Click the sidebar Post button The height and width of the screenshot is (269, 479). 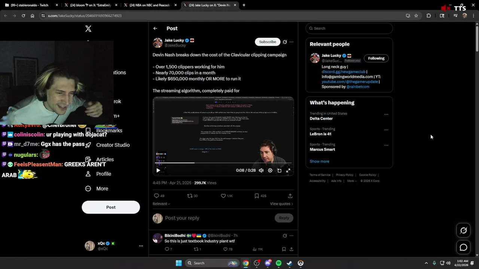pos(111,207)
